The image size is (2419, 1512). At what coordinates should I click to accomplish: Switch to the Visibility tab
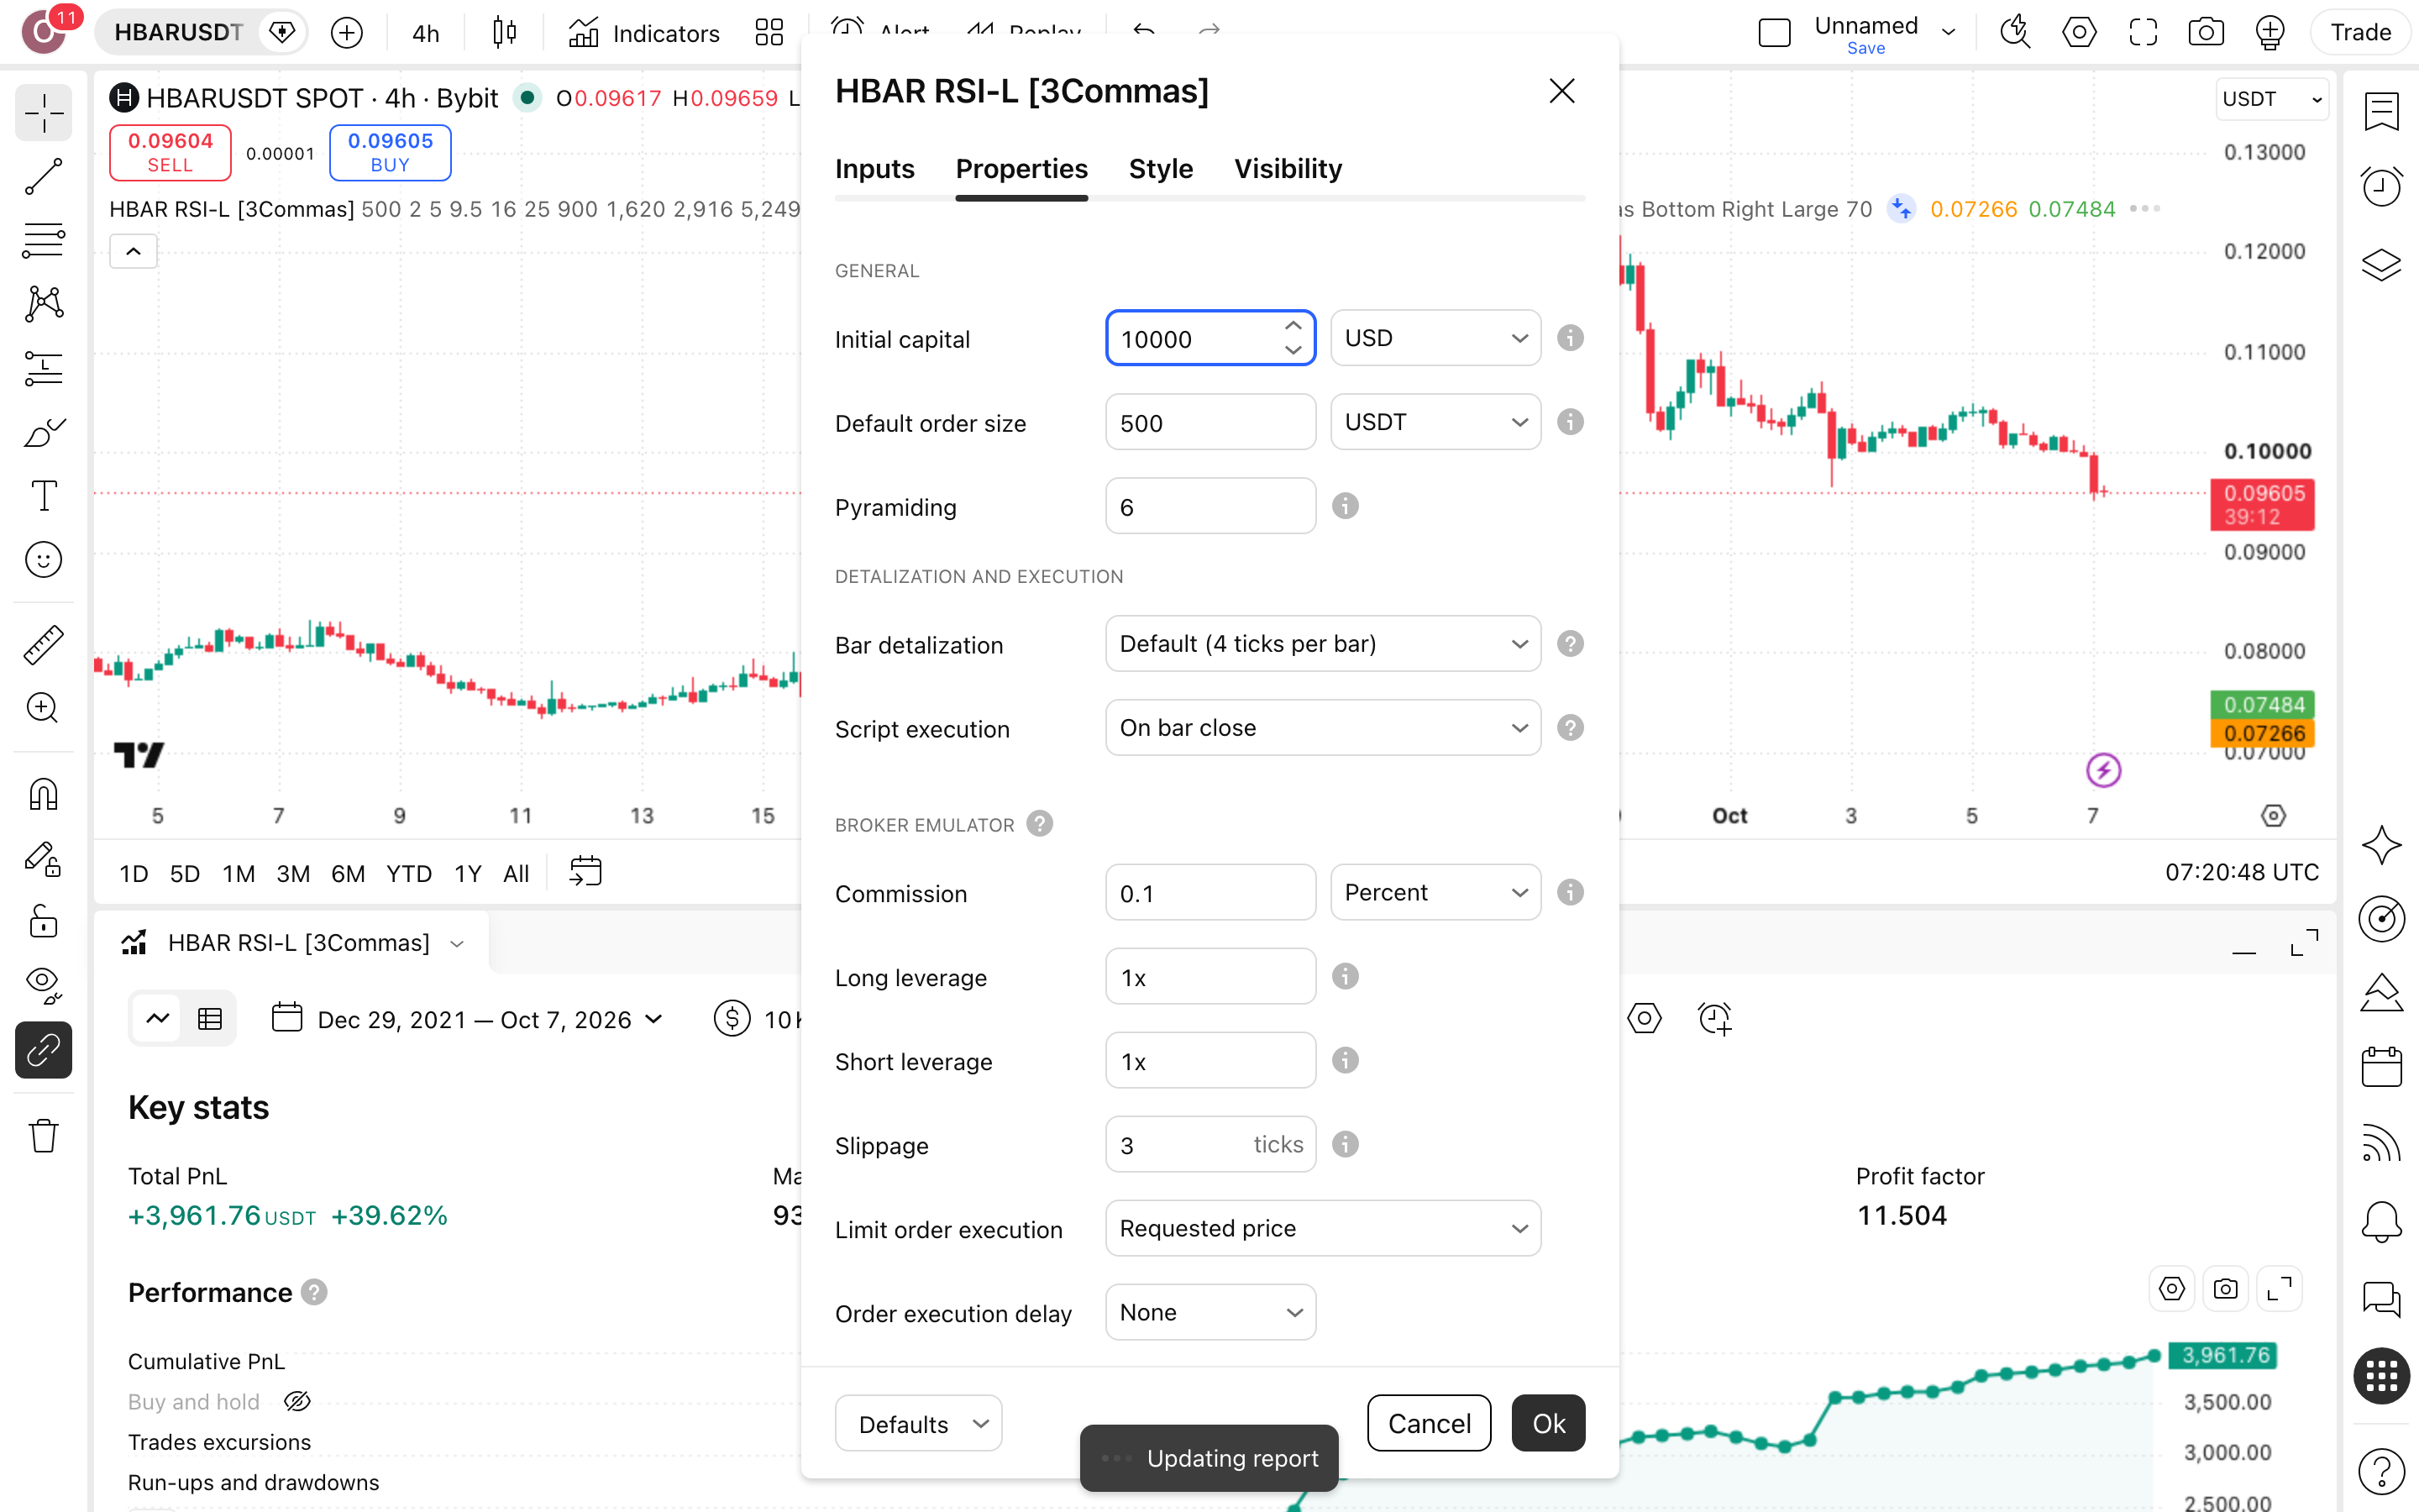point(1288,169)
